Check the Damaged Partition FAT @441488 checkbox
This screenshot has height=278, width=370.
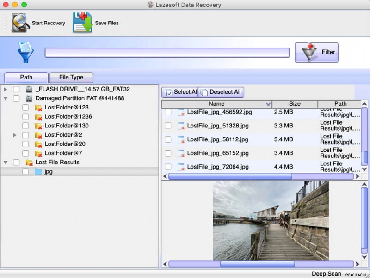[x=17, y=98]
